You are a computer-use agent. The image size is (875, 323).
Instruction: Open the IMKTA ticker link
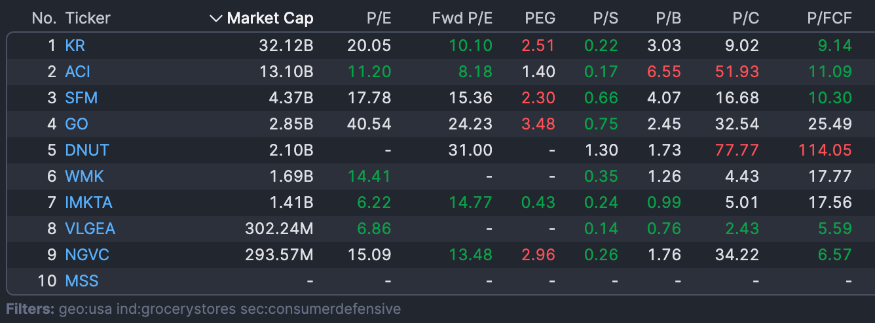click(x=88, y=203)
